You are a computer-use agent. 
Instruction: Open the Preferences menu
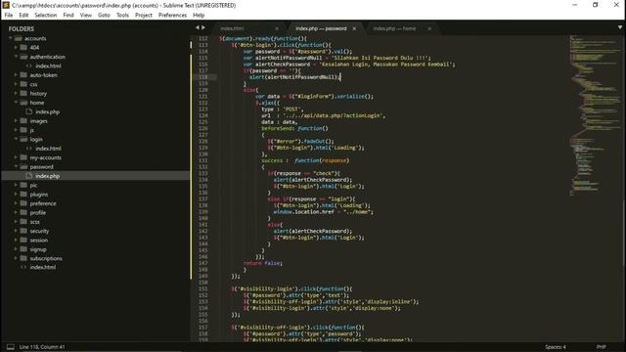click(x=172, y=16)
